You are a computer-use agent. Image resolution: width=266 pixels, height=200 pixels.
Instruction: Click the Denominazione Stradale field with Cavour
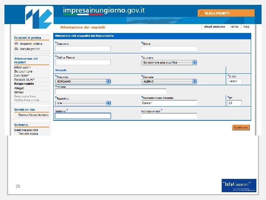coord(169,103)
